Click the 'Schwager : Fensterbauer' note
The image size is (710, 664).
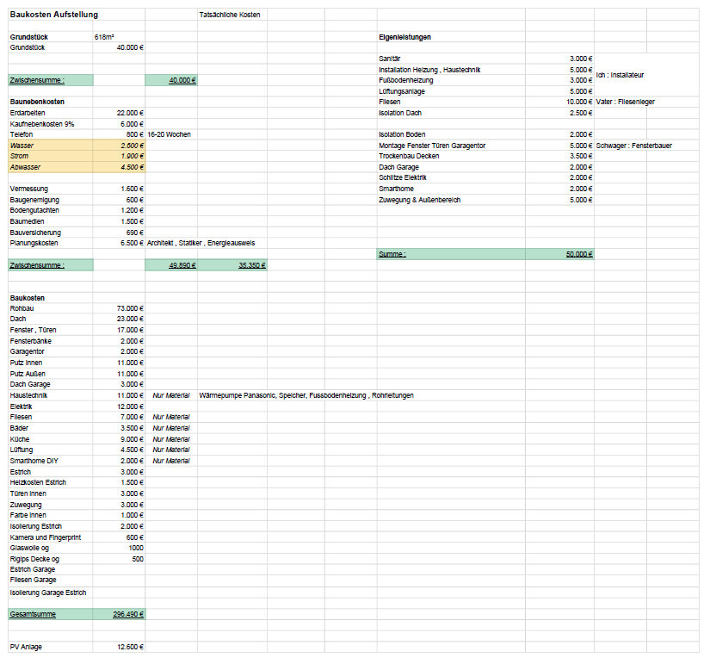coord(633,146)
